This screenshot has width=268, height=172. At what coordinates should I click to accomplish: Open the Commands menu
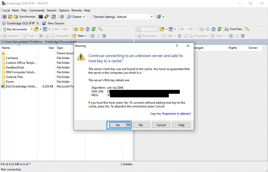coord(37,10)
